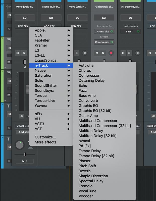Adjust the Aux 1 send level knob
Image resolution: width=156 pixels, height=201 pixels.
pyautogui.click(x=20, y=145)
